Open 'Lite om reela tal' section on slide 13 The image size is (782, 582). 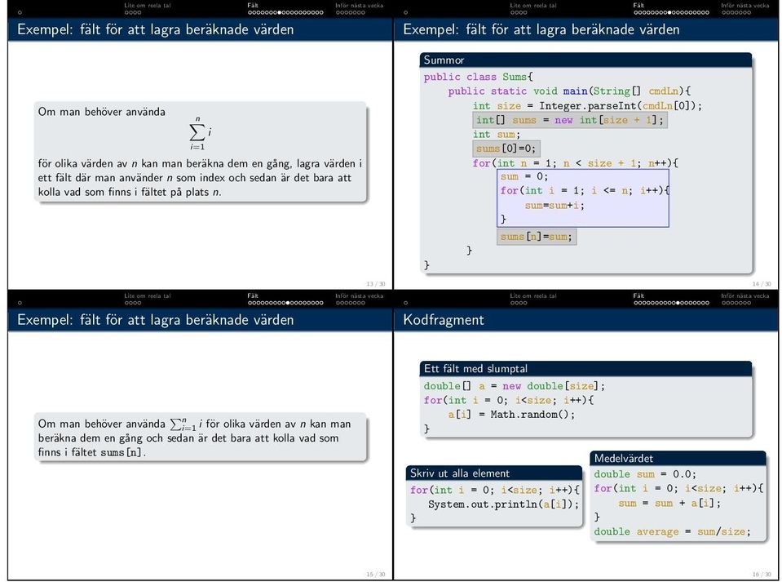147,6
